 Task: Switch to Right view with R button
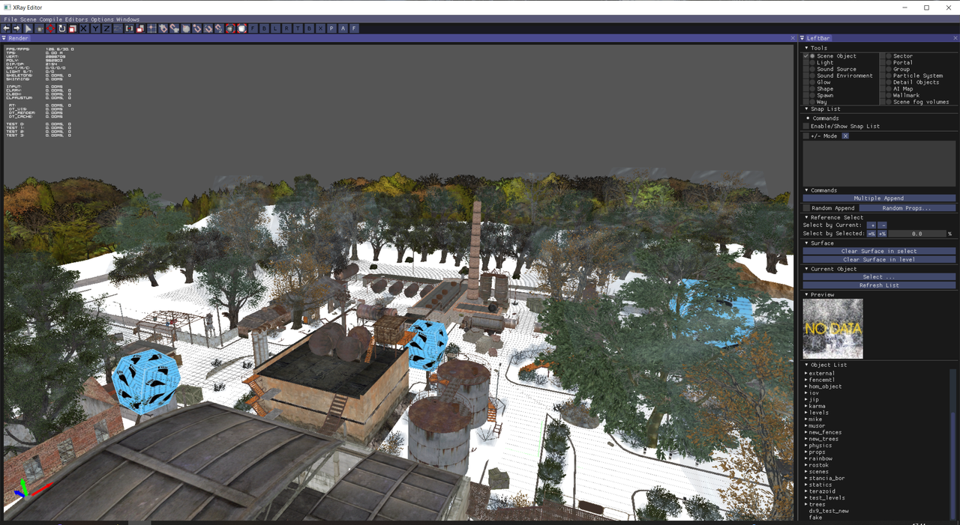tap(286, 28)
